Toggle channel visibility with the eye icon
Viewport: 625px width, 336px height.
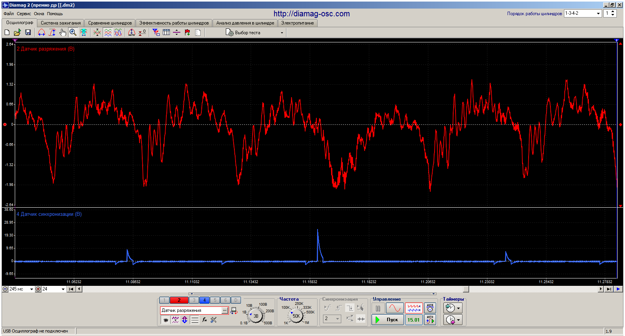coord(166,320)
